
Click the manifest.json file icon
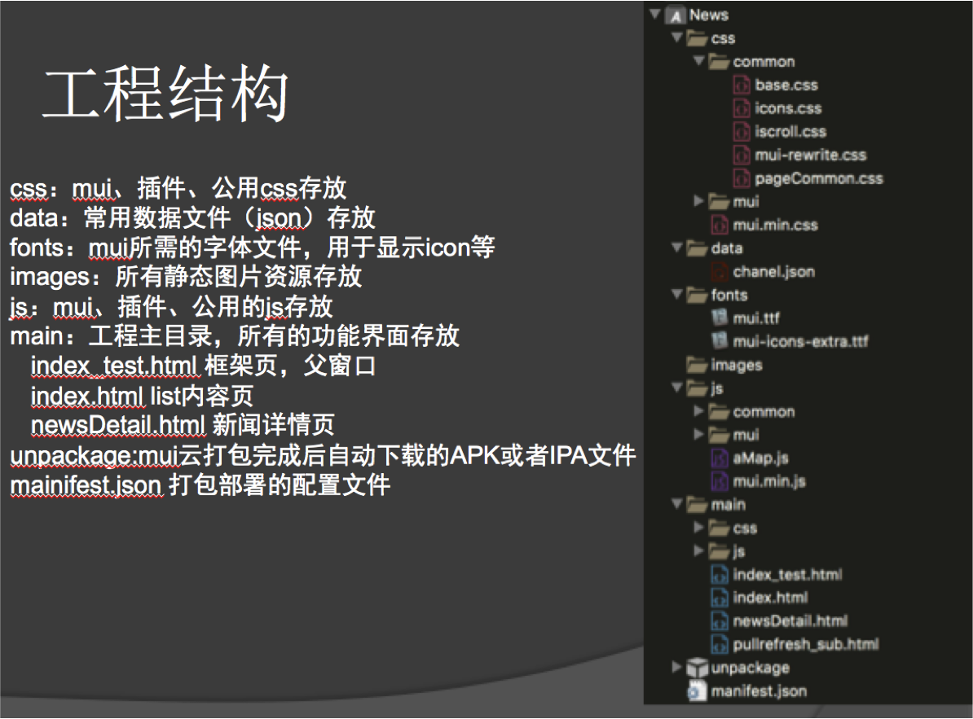tap(697, 691)
